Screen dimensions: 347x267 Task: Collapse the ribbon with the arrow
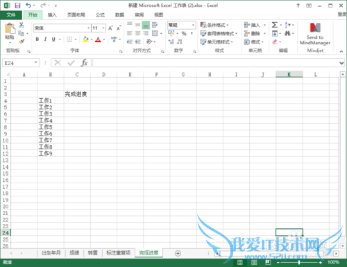click(x=341, y=51)
